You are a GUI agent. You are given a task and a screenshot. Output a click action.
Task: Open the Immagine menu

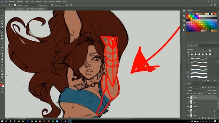click(20, 1)
